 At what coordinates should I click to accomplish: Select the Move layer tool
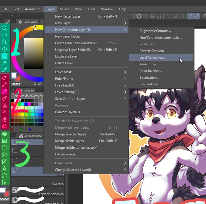click(x=4, y=49)
